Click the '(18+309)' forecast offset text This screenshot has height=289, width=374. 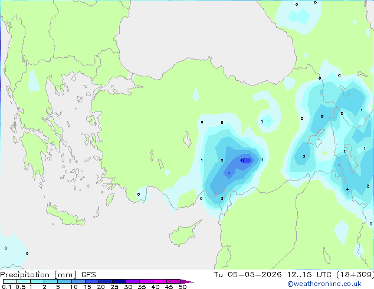(355, 274)
